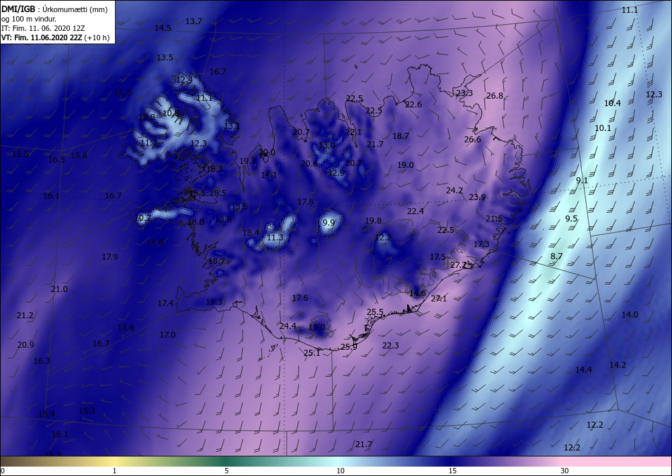Click the 14.0 value in the southeast ocean
This screenshot has width=672, height=476.
(x=630, y=315)
